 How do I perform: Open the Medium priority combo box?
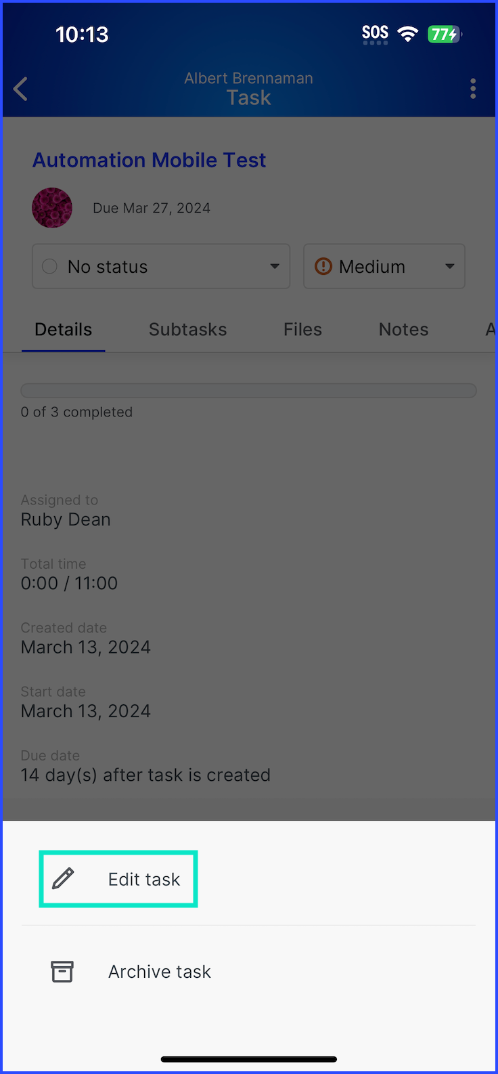(384, 266)
